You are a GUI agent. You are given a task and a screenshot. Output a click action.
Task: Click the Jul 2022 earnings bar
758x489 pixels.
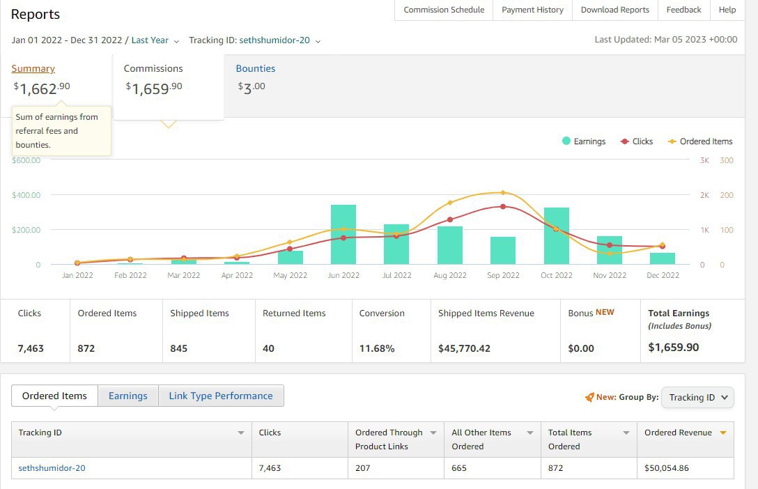click(x=396, y=244)
